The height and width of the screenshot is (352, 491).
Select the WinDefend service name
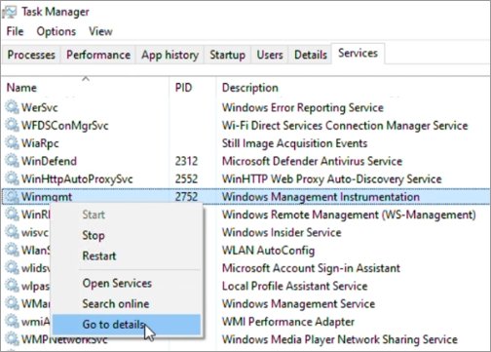(x=49, y=161)
